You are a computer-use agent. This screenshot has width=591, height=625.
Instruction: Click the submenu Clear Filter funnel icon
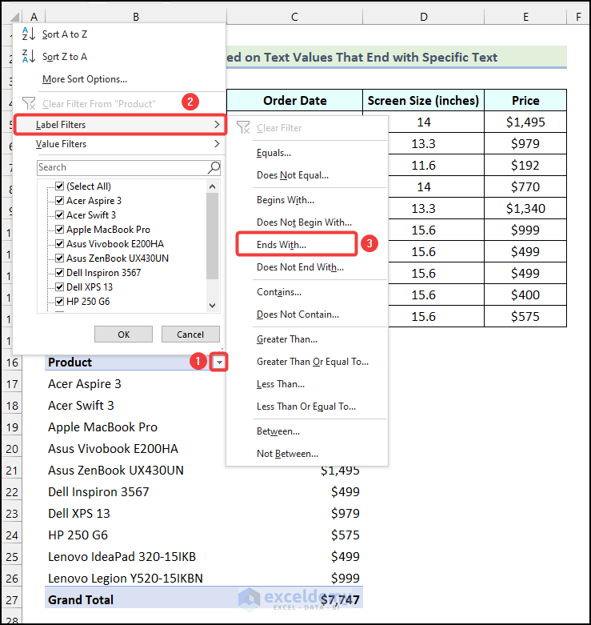[243, 127]
